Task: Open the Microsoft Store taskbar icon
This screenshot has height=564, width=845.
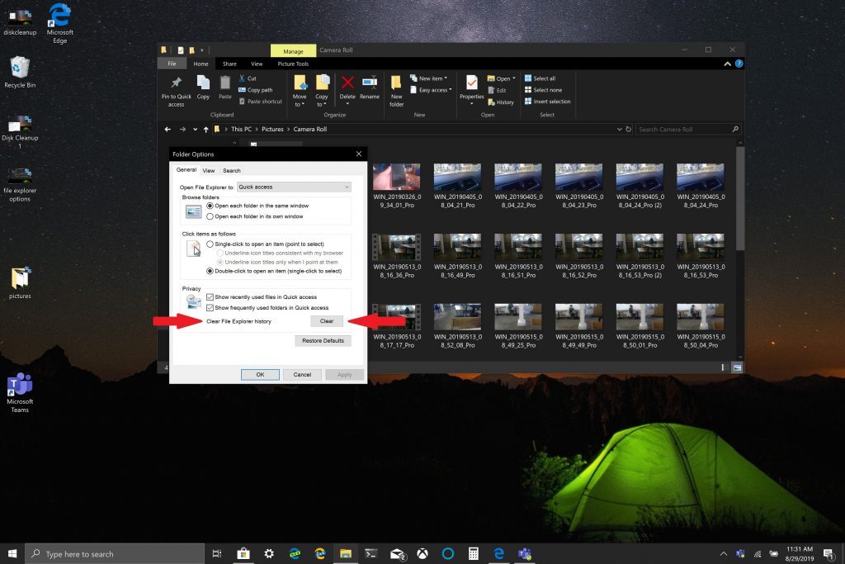Action: [x=243, y=553]
